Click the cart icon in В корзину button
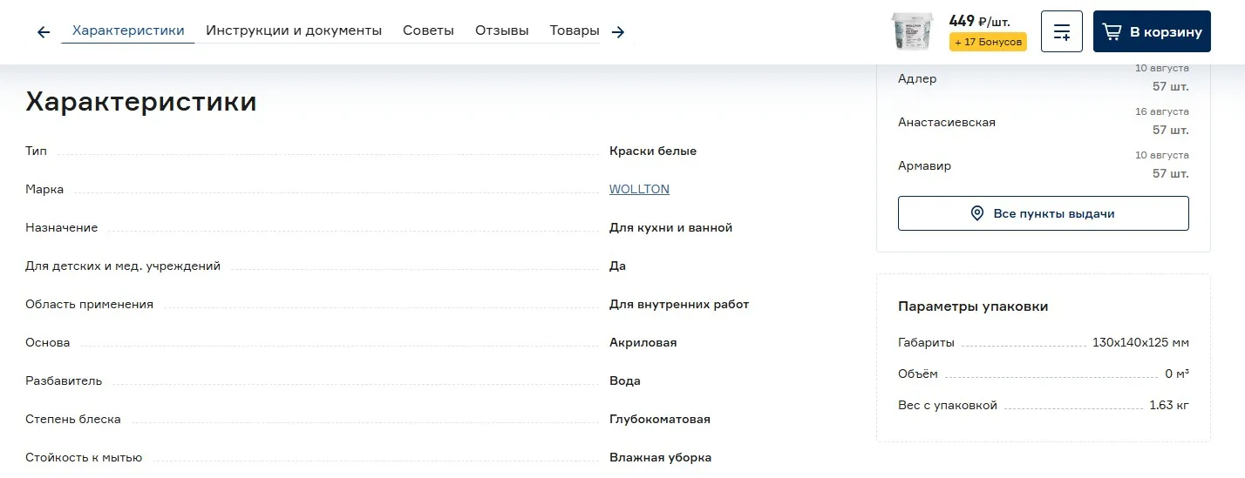 coord(1112,32)
